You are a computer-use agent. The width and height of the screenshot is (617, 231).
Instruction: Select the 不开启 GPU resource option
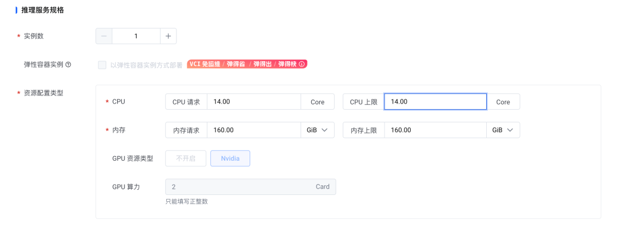[186, 158]
